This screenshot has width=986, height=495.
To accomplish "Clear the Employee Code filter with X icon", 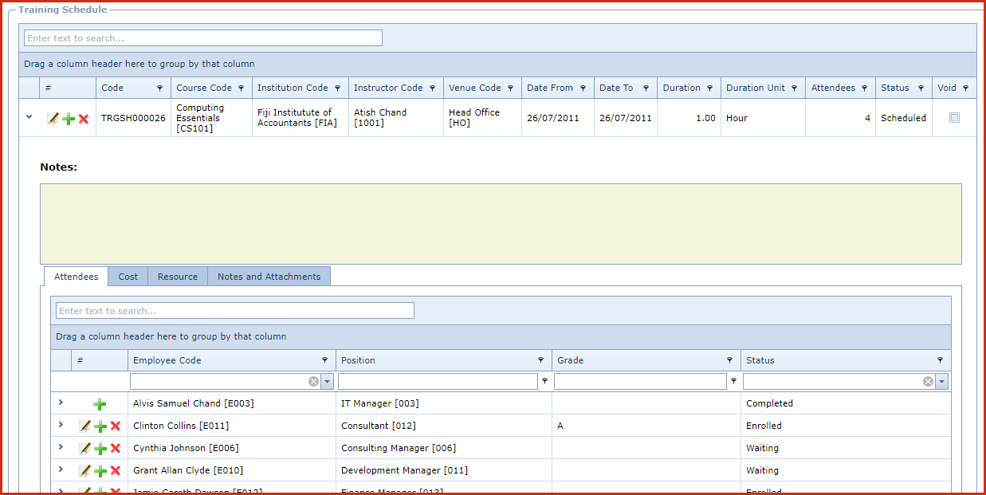I will pos(313,382).
